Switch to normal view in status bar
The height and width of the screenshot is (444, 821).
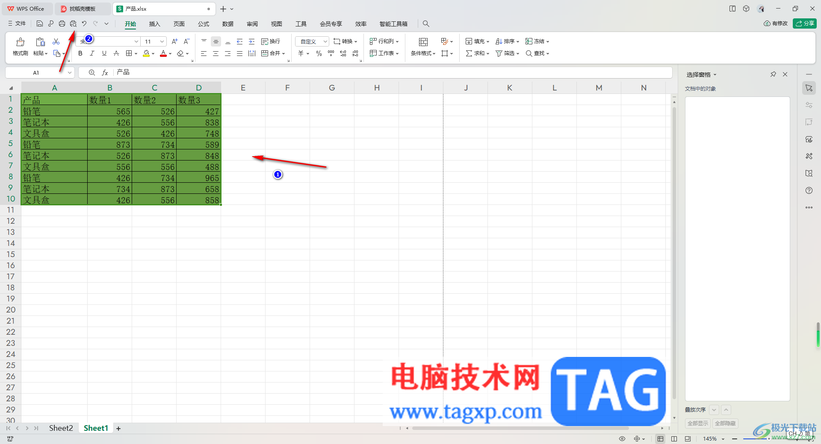pos(661,439)
